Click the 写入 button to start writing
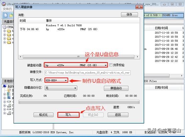Screen dimensions: 185x137 [68, 115]
